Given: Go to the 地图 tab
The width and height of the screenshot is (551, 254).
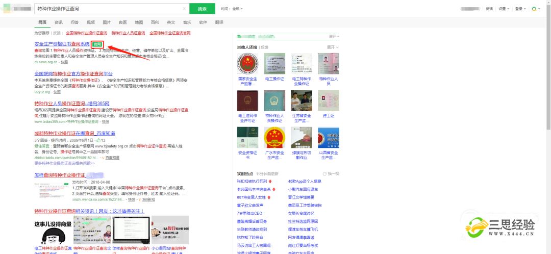Looking at the screenshot, I should (139, 22).
